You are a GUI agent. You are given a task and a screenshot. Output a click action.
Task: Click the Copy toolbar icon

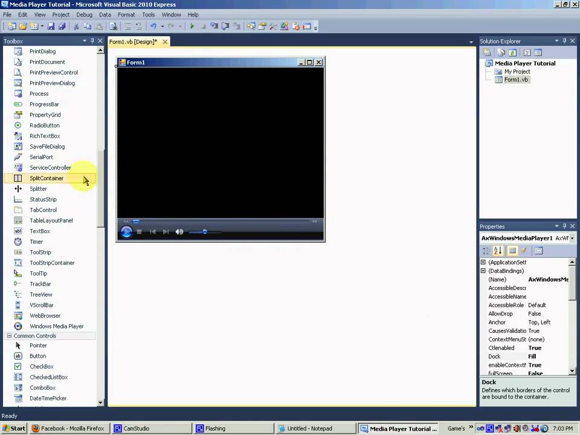point(87,26)
